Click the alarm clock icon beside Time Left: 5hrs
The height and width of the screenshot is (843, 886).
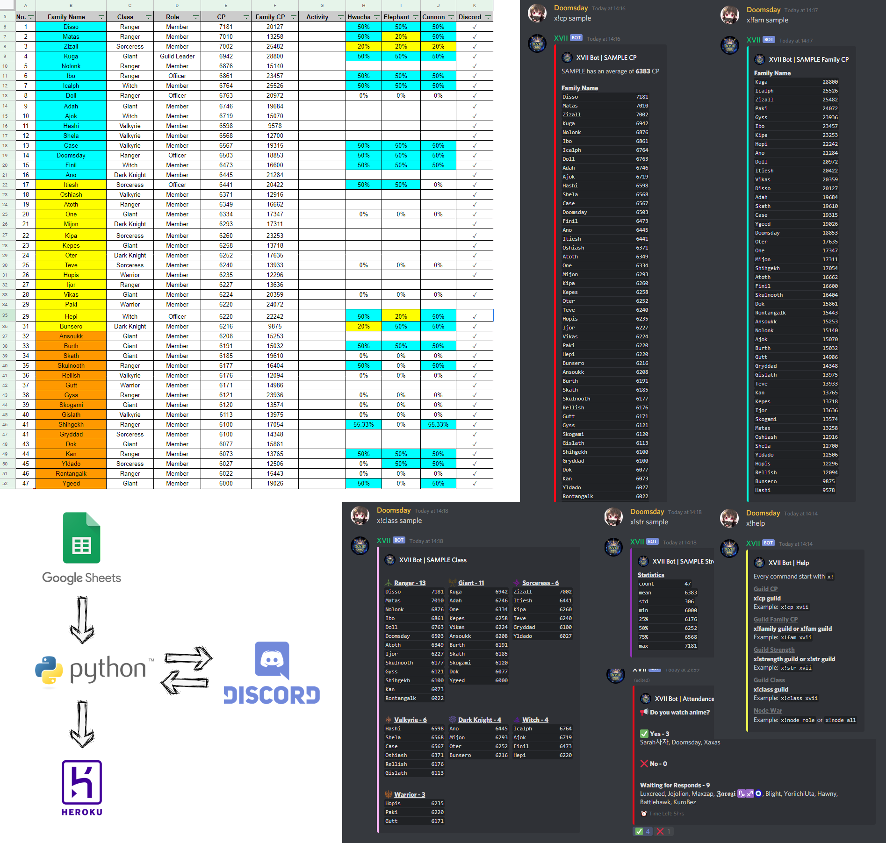click(644, 814)
